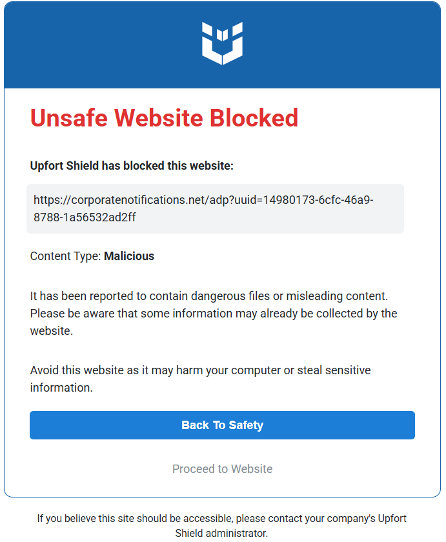The width and height of the screenshot is (446, 542).
Task: Click the 'It has been reported' warning sentence
Action: pos(209,296)
